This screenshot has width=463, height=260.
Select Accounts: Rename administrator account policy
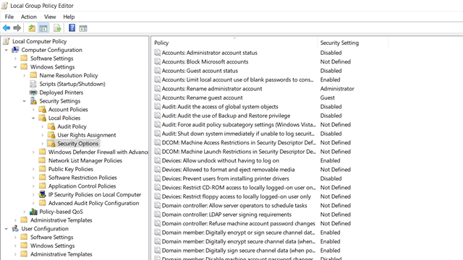point(212,89)
